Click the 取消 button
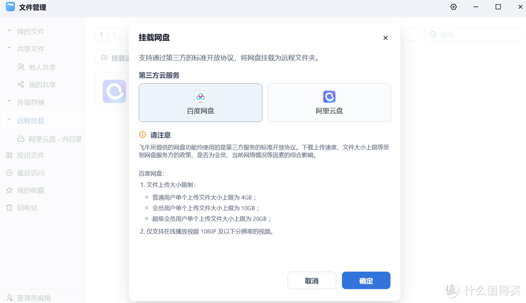Image resolution: width=526 pixels, height=303 pixels. point(312,281)
